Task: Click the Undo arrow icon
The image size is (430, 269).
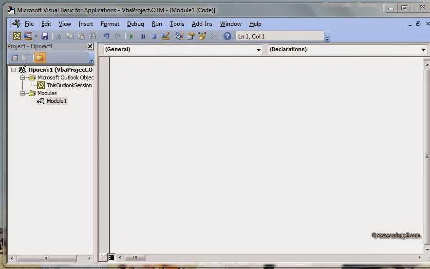Action: (106, 36)
